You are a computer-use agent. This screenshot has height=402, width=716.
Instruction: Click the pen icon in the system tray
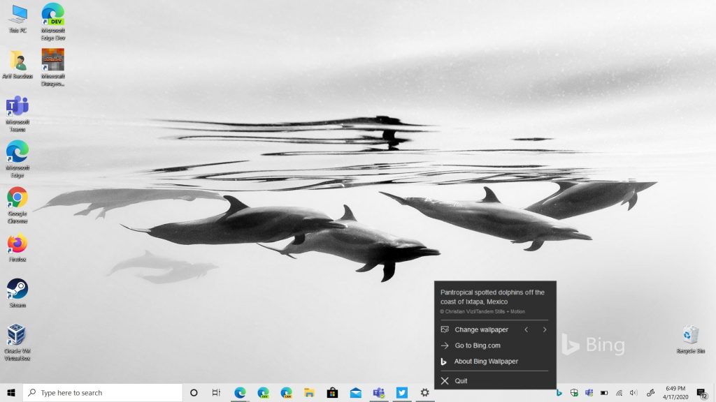click(x=651, y=393)
